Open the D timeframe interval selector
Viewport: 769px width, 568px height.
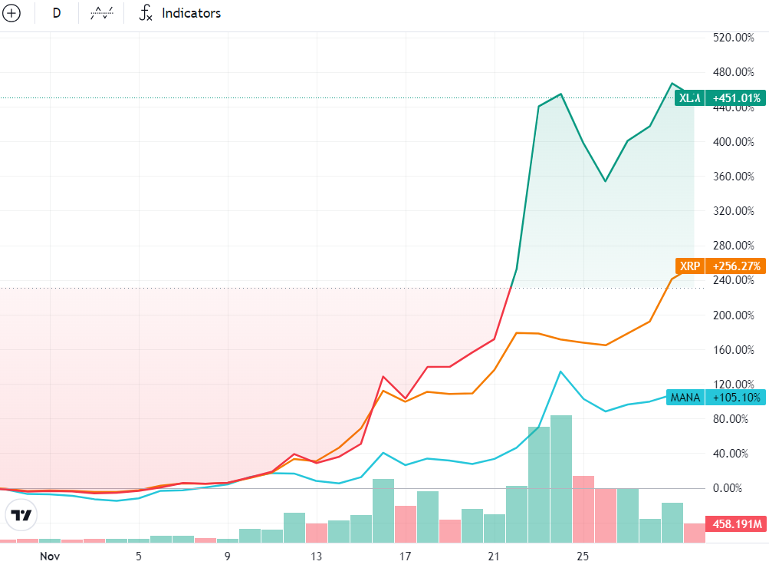click(x=57, y=13)
